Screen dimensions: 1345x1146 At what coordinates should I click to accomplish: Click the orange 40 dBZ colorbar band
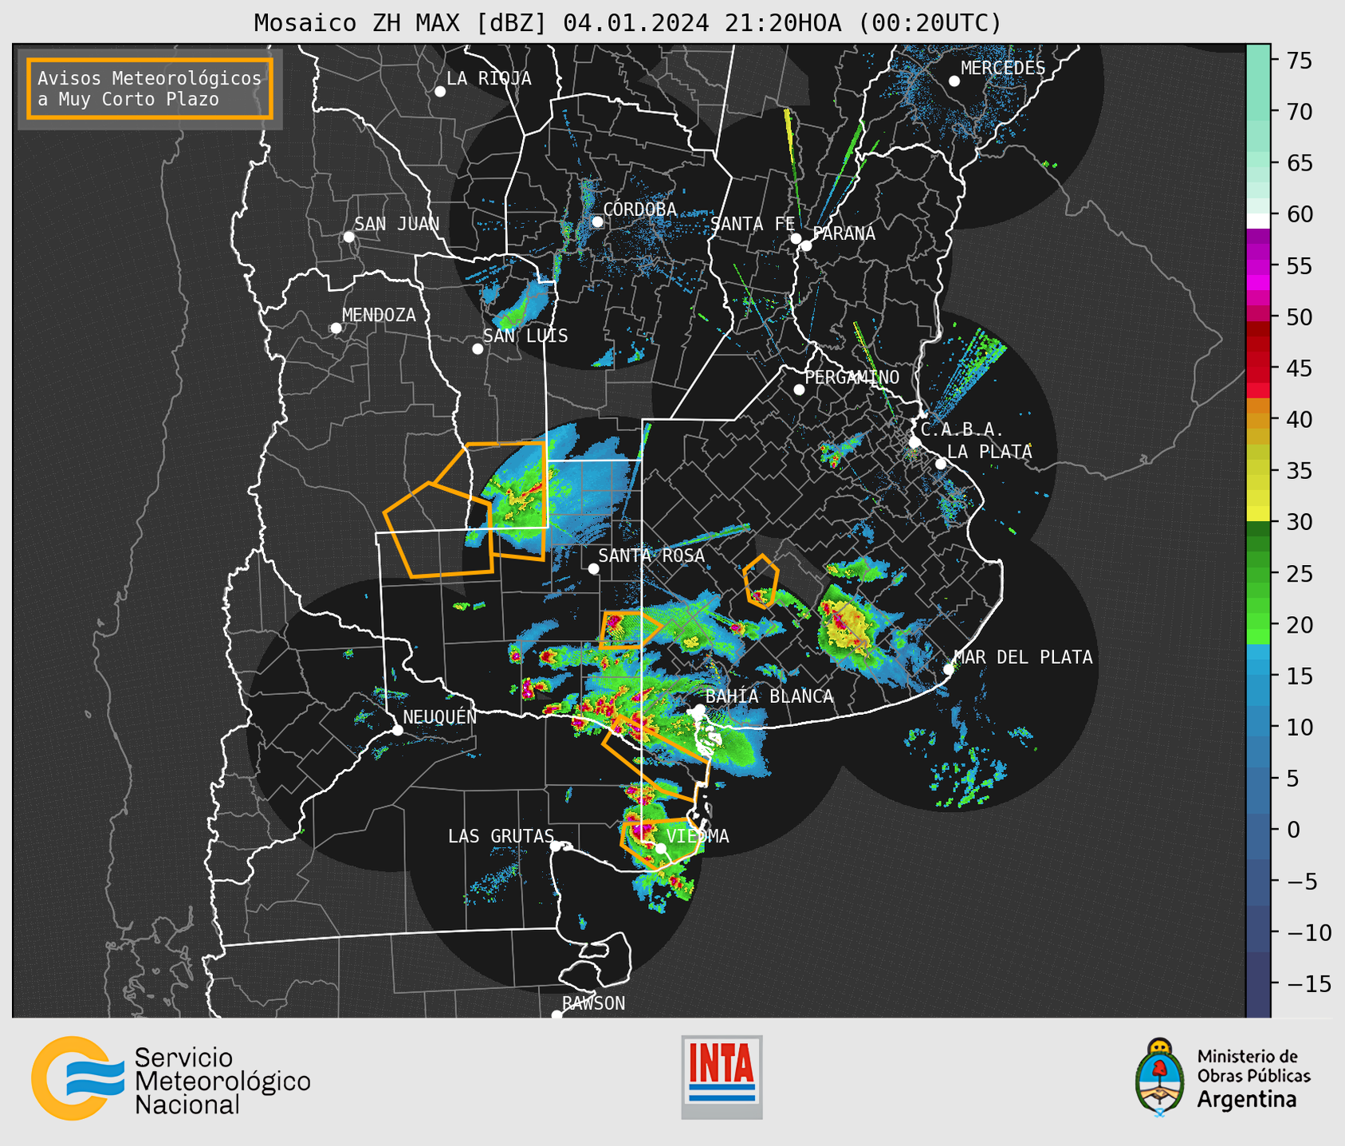1258,419
